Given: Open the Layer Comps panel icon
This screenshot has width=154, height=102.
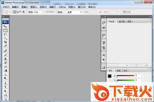Looking at the screenshot, I should coord(104,68).
